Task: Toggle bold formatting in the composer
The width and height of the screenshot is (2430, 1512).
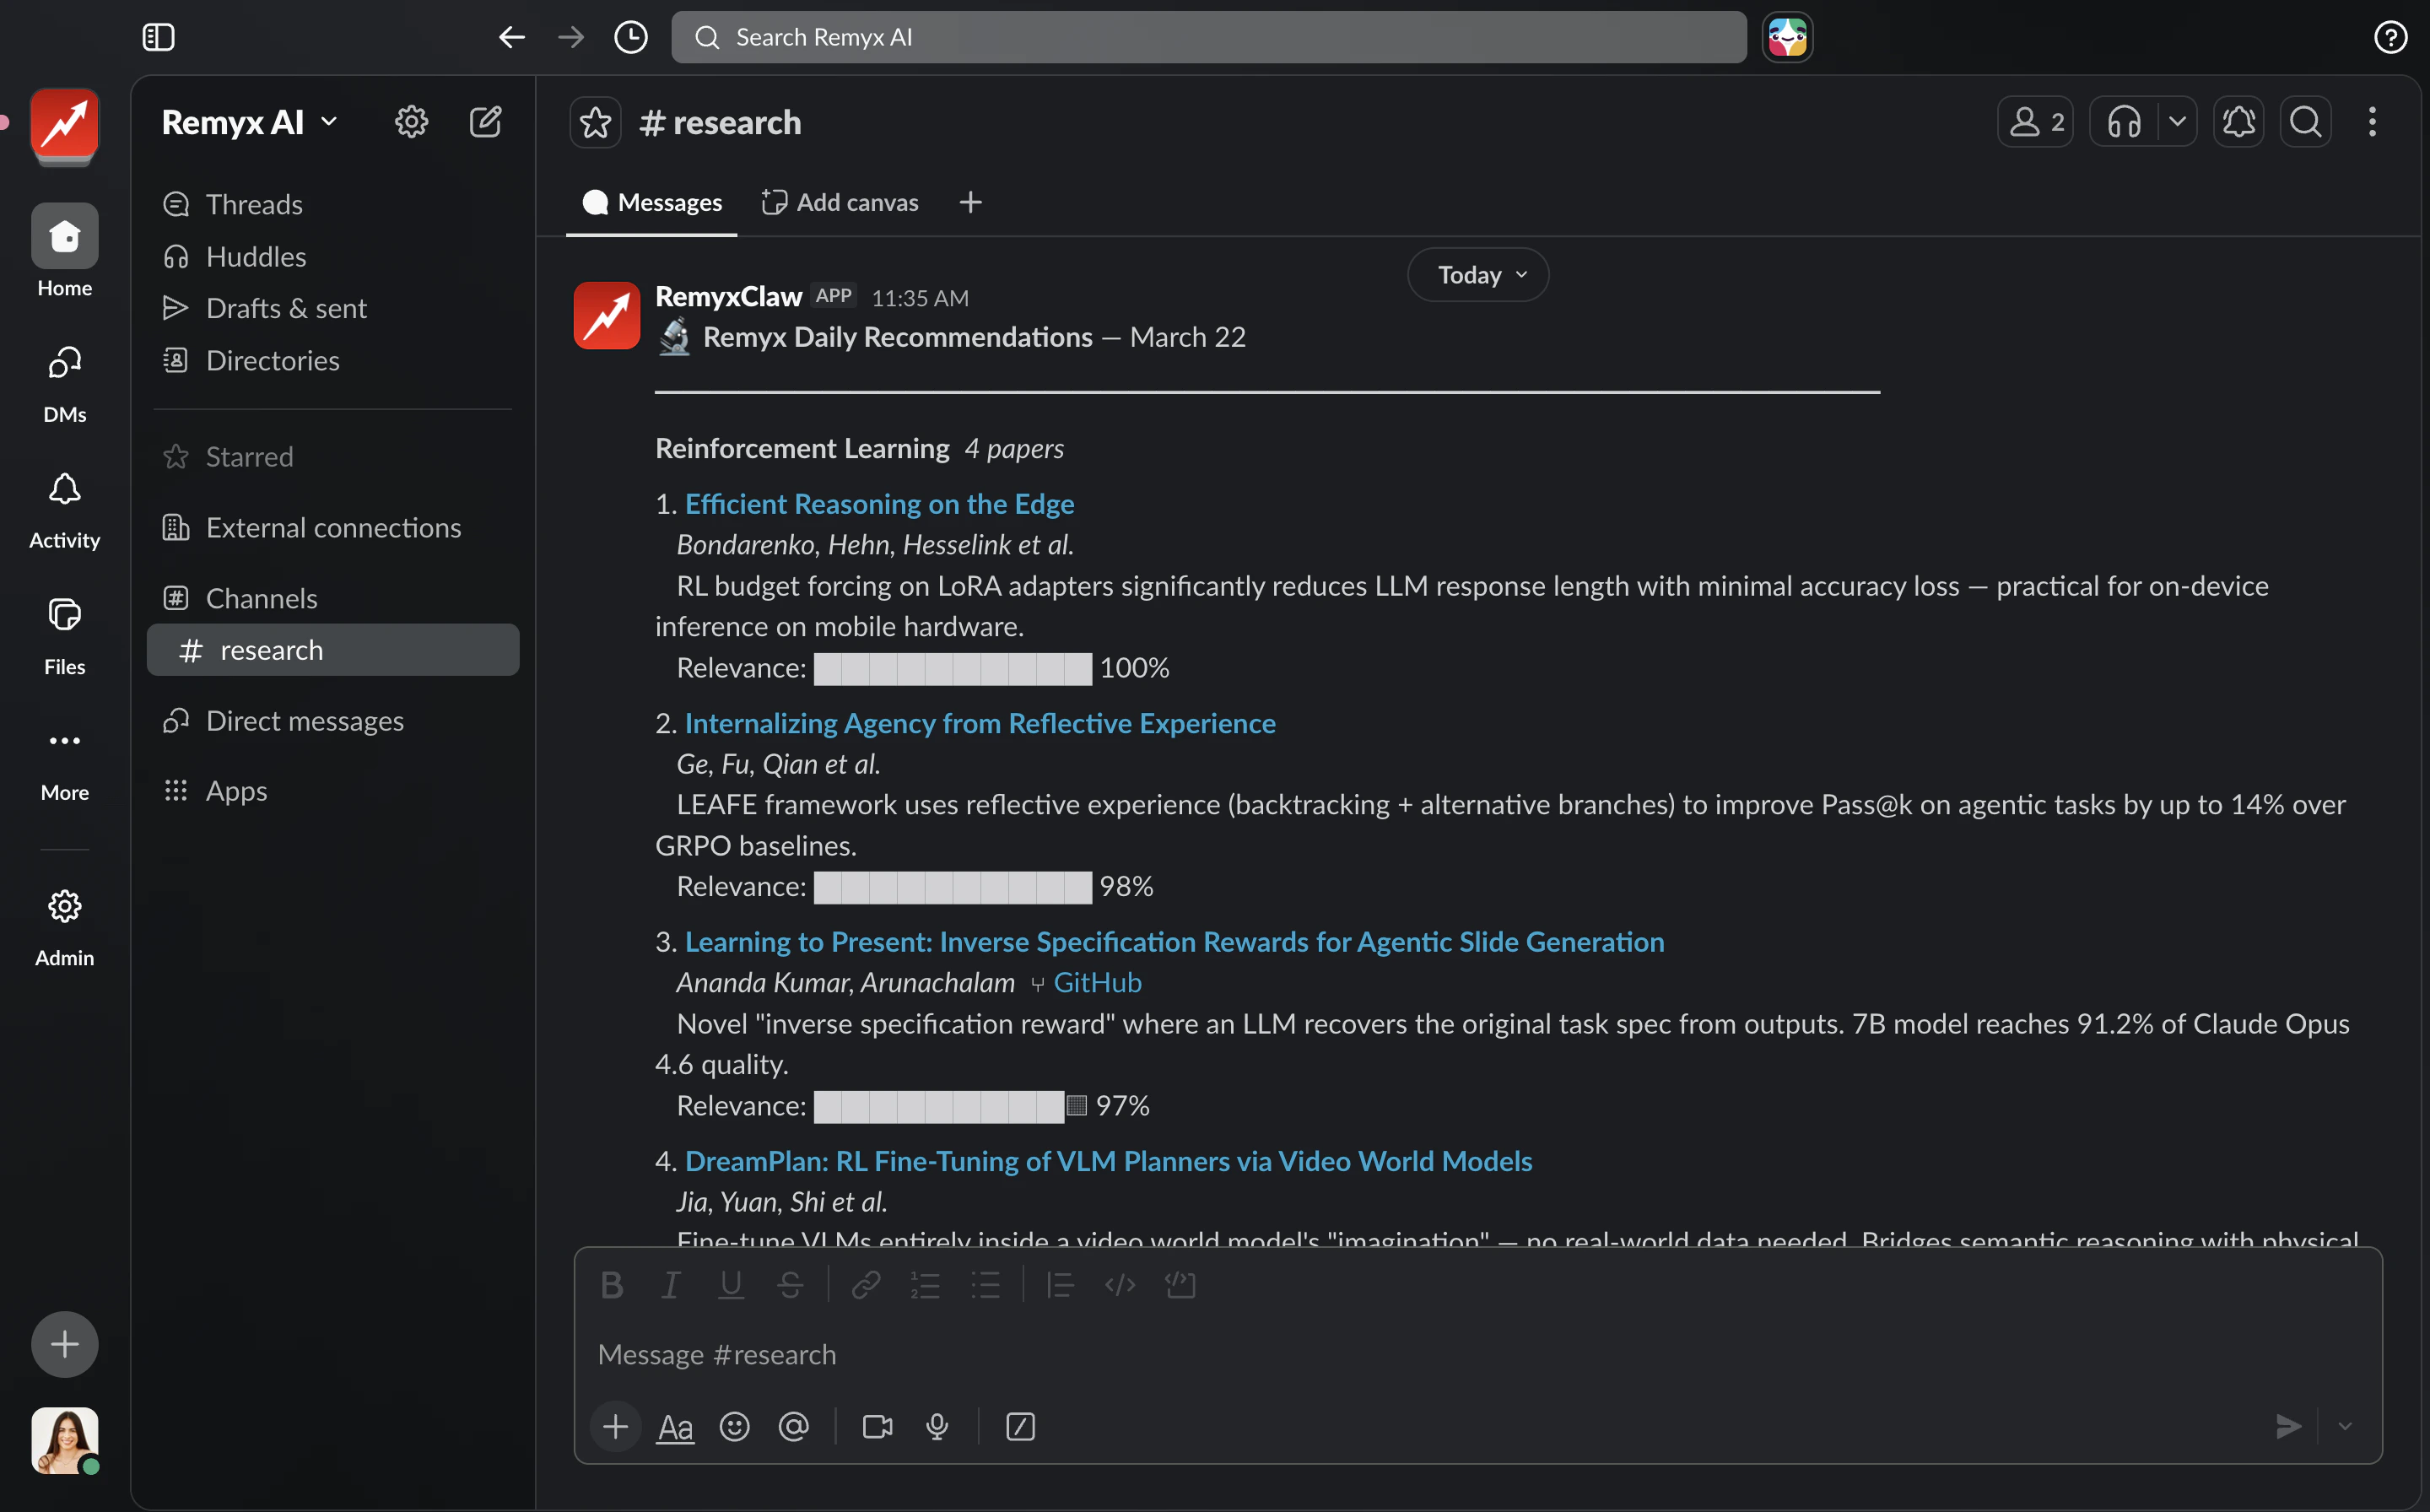Action: [x=611, y=1285]
